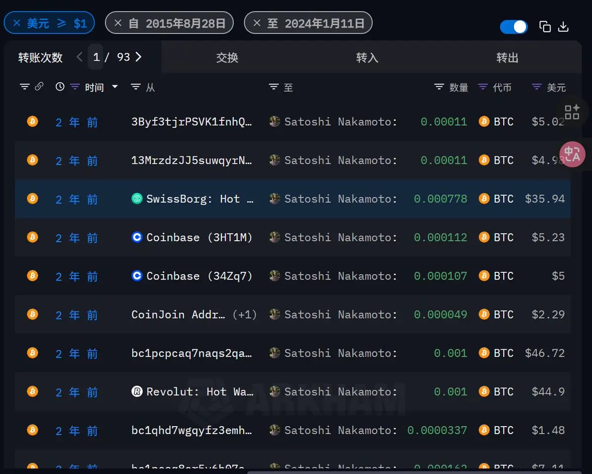Screen dimensions: 592x474
Task: Click the 2 年 前 timestamp in Coinbase (3HT1M) row
Action: point(77,238)
